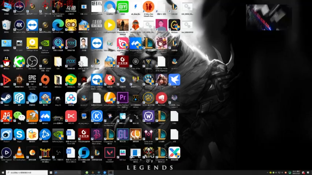The image size is (312, 175).
Task: Launch GeForce Experience green Nvidia icon
Action: pyautogui.click(x=45, y=43)
